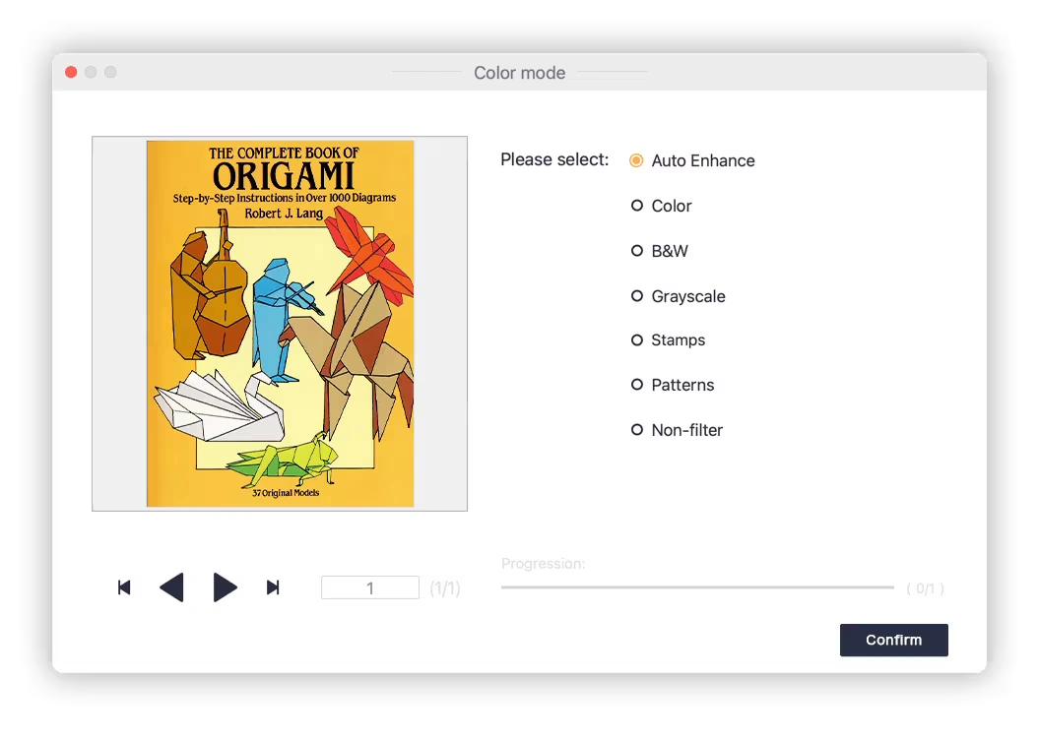The height and width of the screenshot is (740, 1038).
Task: Select Auto Enhance color mode
Action: pyautogui.click(x=636, y=160)
